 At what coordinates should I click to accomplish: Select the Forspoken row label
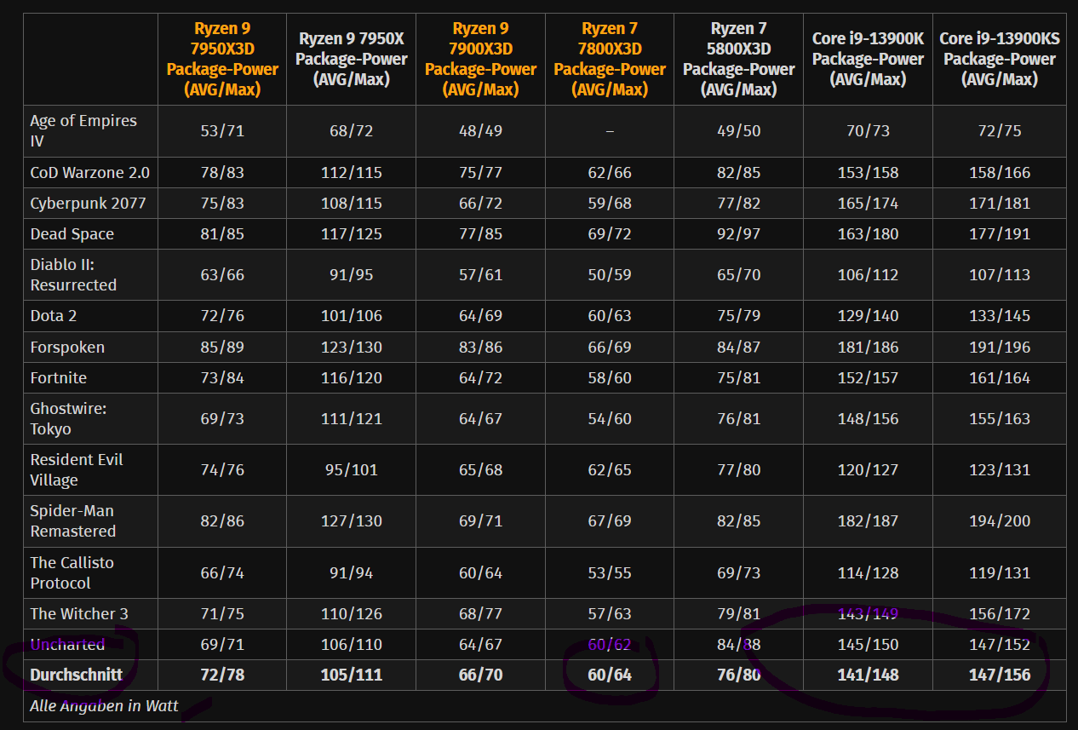[x=67, y=347]
